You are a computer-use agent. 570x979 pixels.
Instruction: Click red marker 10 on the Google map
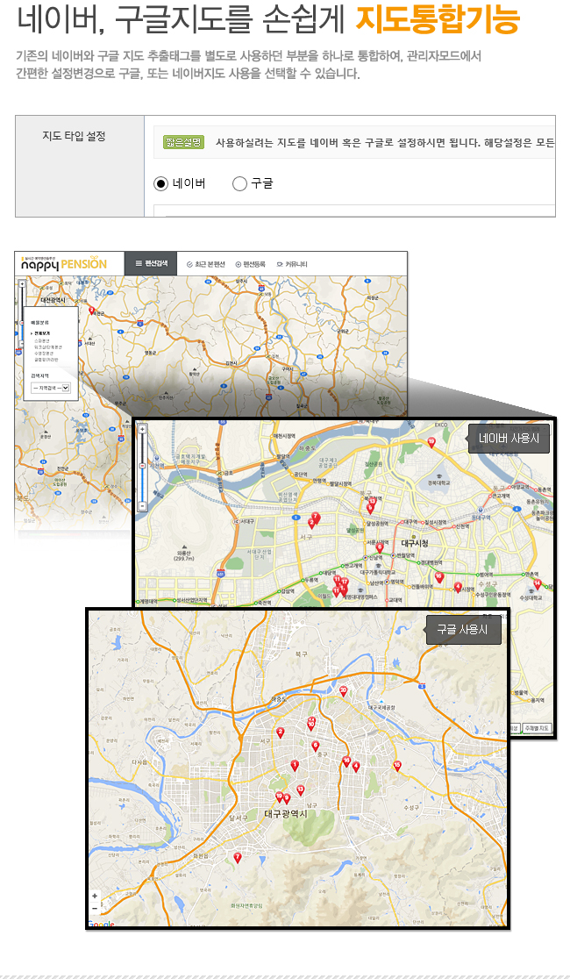point(311,725)
